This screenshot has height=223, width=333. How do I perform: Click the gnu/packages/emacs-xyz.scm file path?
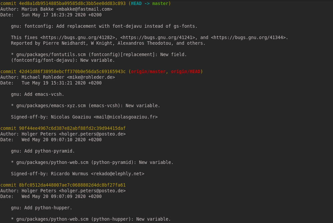pos(51,105)
